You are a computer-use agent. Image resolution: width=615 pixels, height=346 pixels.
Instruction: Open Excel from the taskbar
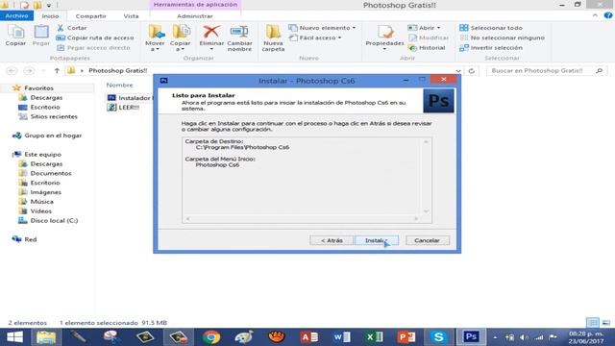(374, 337)
